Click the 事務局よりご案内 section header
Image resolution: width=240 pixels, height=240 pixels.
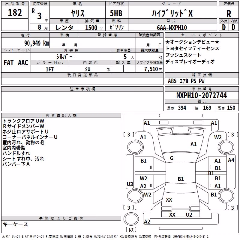coord(61,218)
